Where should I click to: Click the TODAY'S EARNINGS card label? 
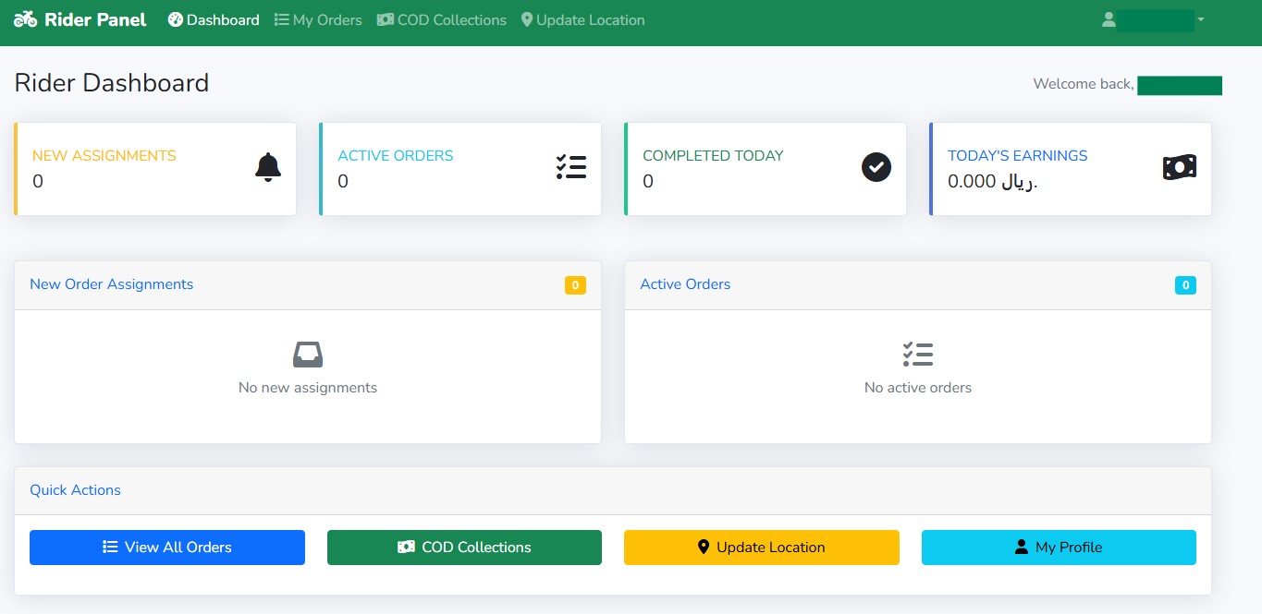point(1018,155)
